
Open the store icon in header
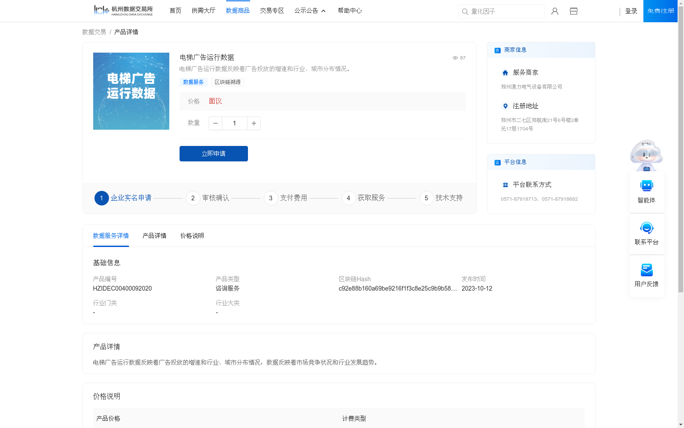pyautogui.click(x=574, y=11)
